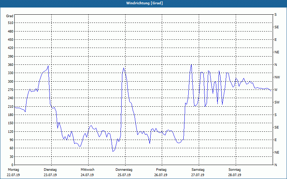This screenshot has height=179, width=287.
Task: Select the date 26.07.19
Action: (161, 175)
